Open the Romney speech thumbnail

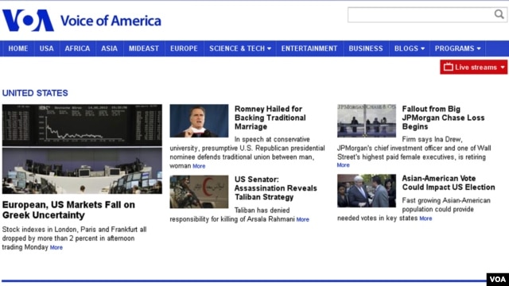tap(199, 121)
